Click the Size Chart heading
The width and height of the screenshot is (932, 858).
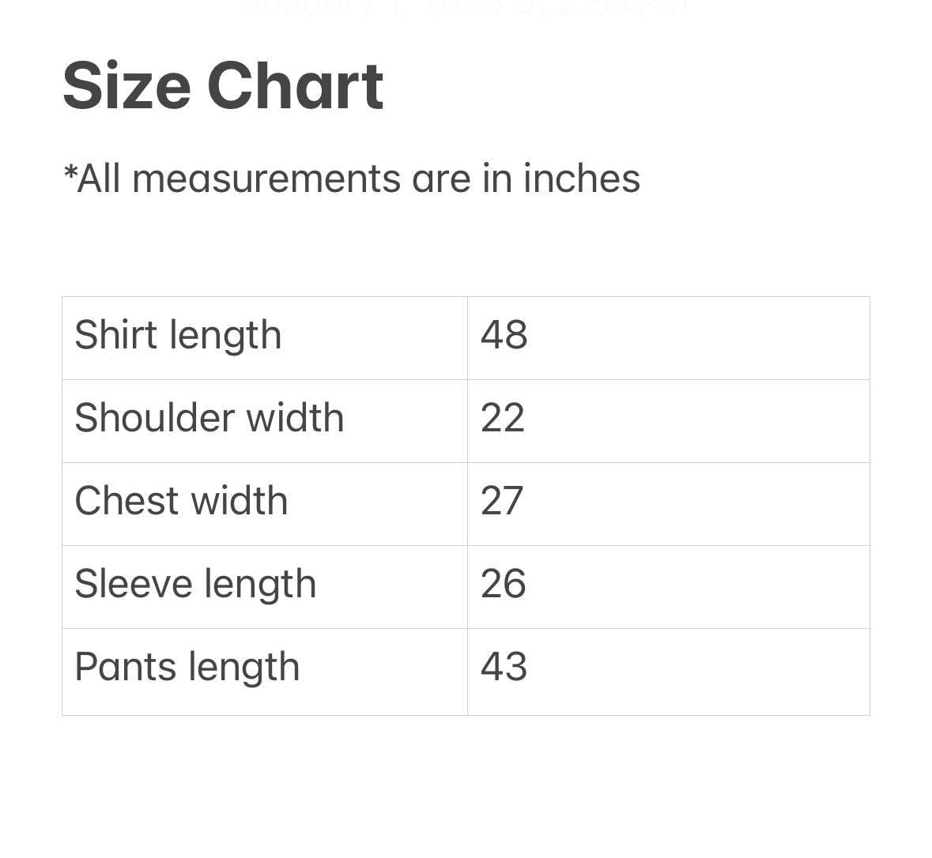pyautogui.click(x=223, y=86)
